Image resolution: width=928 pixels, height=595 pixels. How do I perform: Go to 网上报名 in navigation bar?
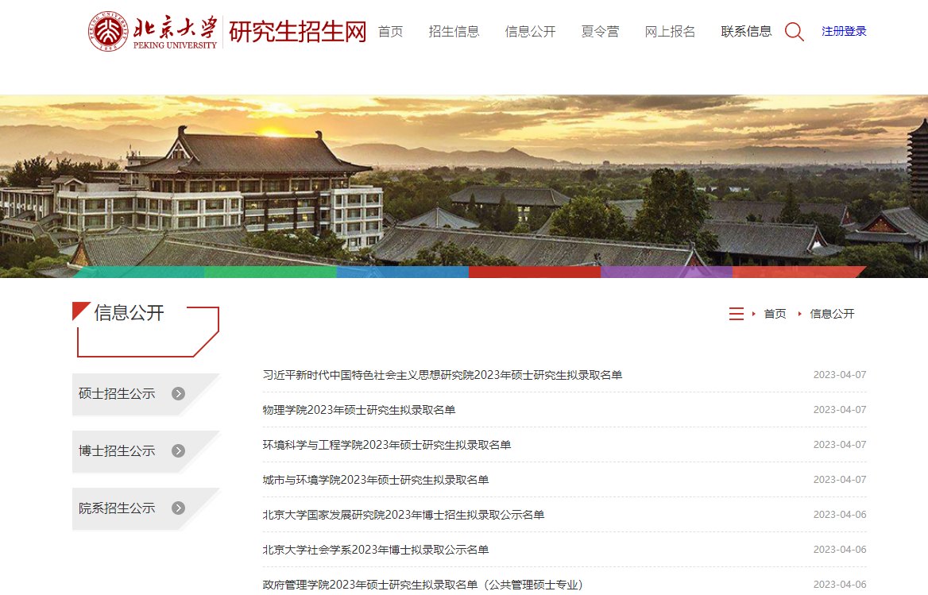coord(670,31)
